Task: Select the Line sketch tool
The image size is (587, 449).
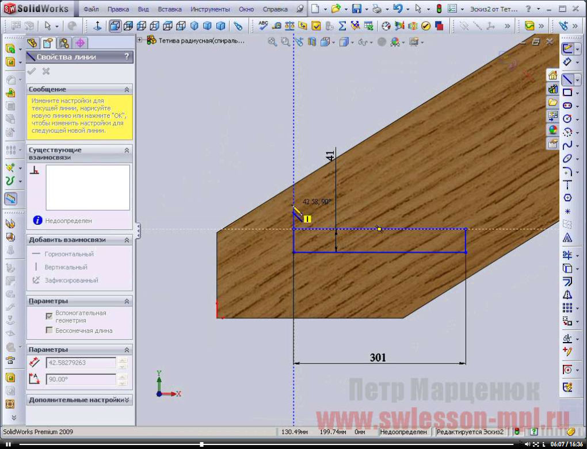Action: (567, 79)
